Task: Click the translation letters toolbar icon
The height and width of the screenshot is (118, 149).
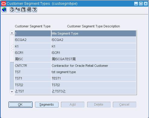Action: pyautogui.click(x=18, y=10)
